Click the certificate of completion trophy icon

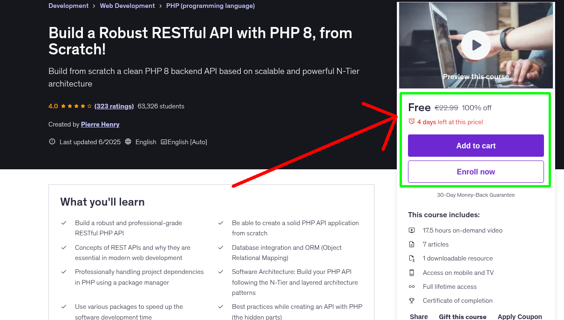(x=412, y=300)
